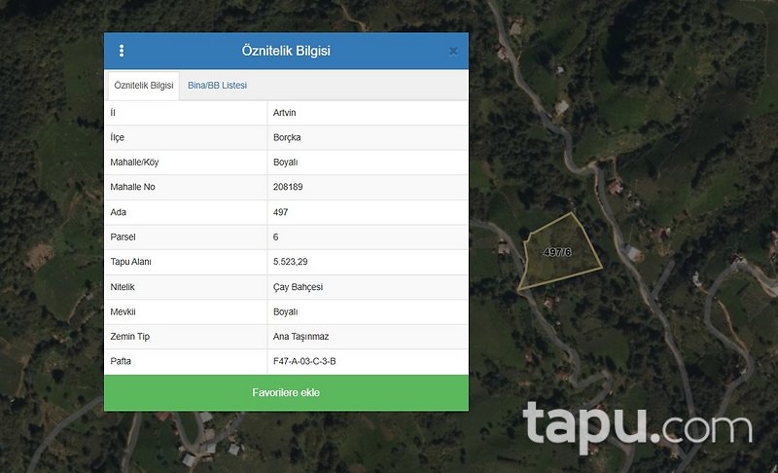Click the Parsel row label

pos(123,236)
